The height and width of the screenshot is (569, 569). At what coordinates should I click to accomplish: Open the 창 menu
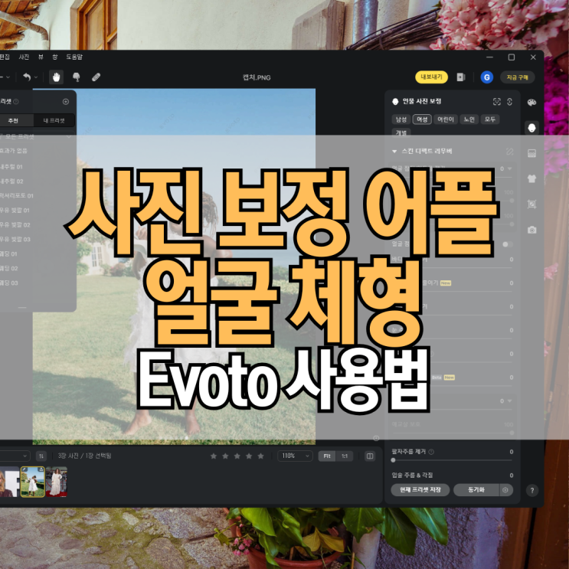pyautogui.click(x=55, y=57)
